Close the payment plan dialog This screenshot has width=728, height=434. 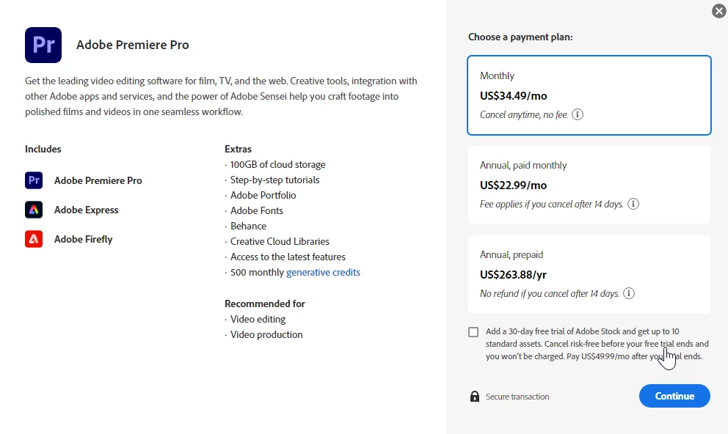718,11
